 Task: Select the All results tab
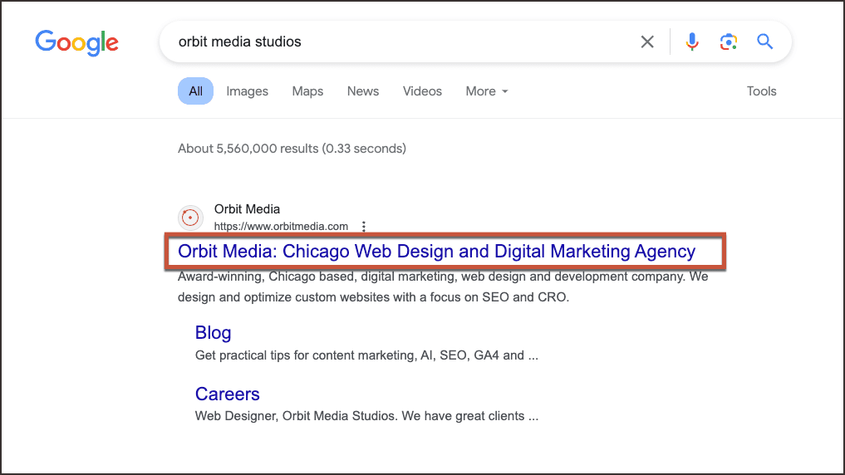pos(195,91)
